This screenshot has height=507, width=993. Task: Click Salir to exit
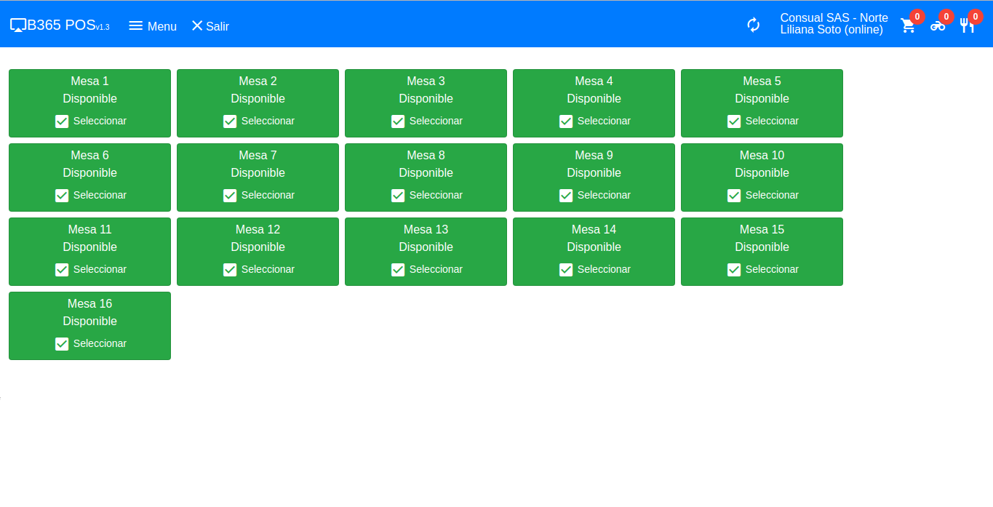(210, 26)
